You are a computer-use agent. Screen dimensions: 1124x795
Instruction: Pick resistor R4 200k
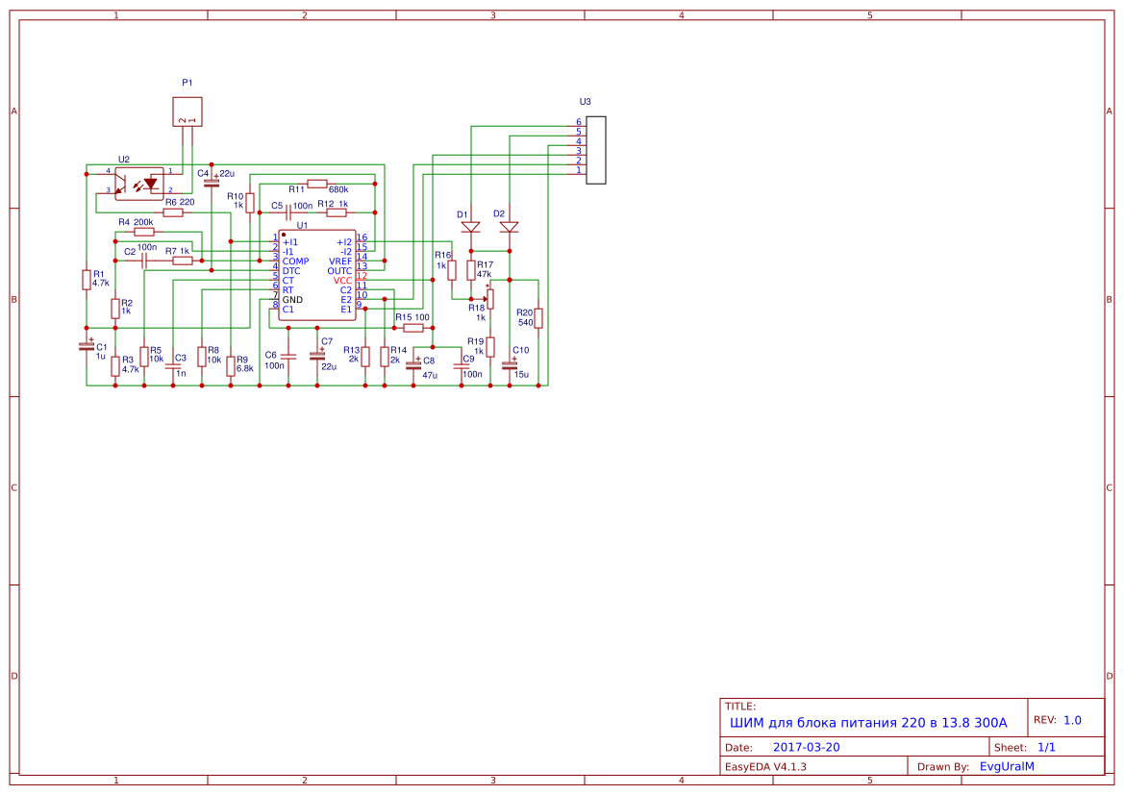pyautogui.click(x=144, y=232)
